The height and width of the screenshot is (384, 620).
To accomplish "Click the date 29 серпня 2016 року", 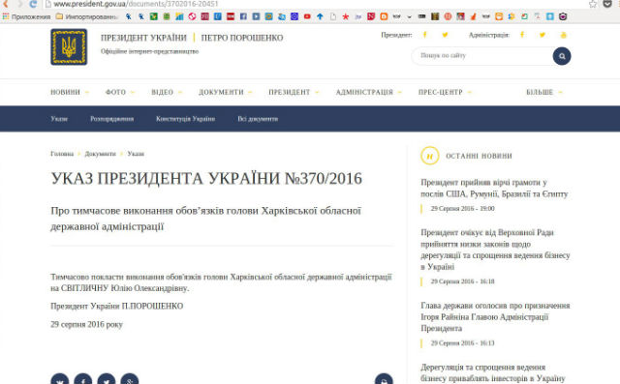I will click(x=86, y=324).
